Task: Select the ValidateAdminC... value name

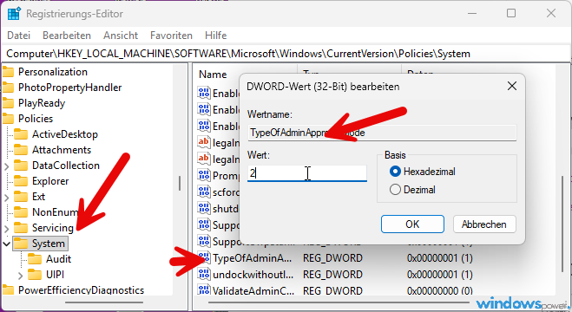Action: (253, 291)
